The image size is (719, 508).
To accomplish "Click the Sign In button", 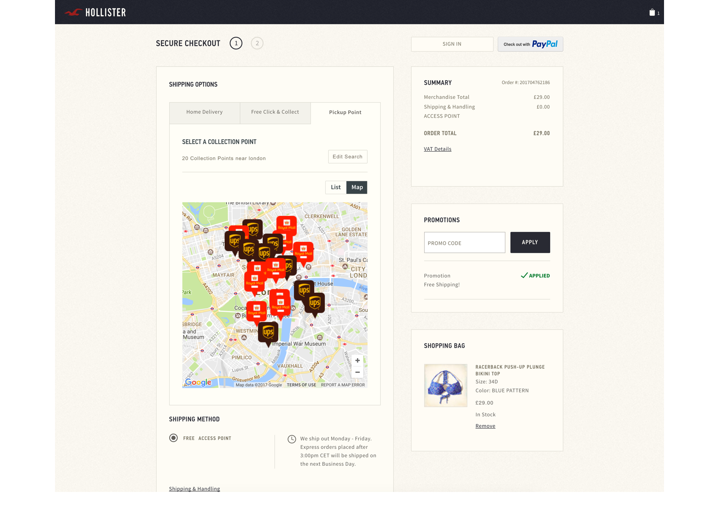I will click(x=452, y=44).
